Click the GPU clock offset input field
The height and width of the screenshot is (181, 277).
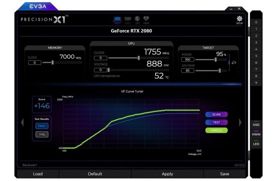[x=101, y=58]
